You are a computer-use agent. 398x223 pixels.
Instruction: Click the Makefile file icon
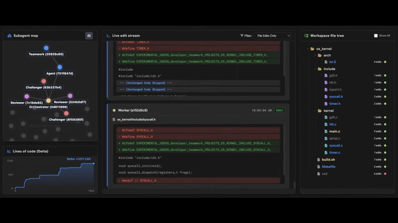(x=319, y=167)
